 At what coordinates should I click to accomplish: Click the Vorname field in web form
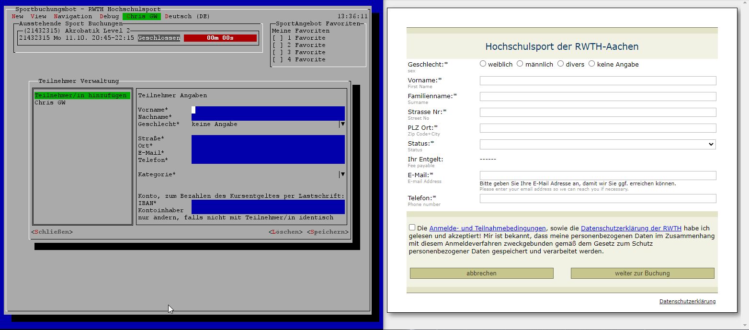[x=598, y=81]
